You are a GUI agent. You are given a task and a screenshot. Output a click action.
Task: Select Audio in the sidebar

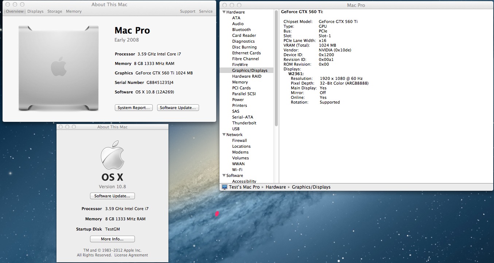point(238,24)
